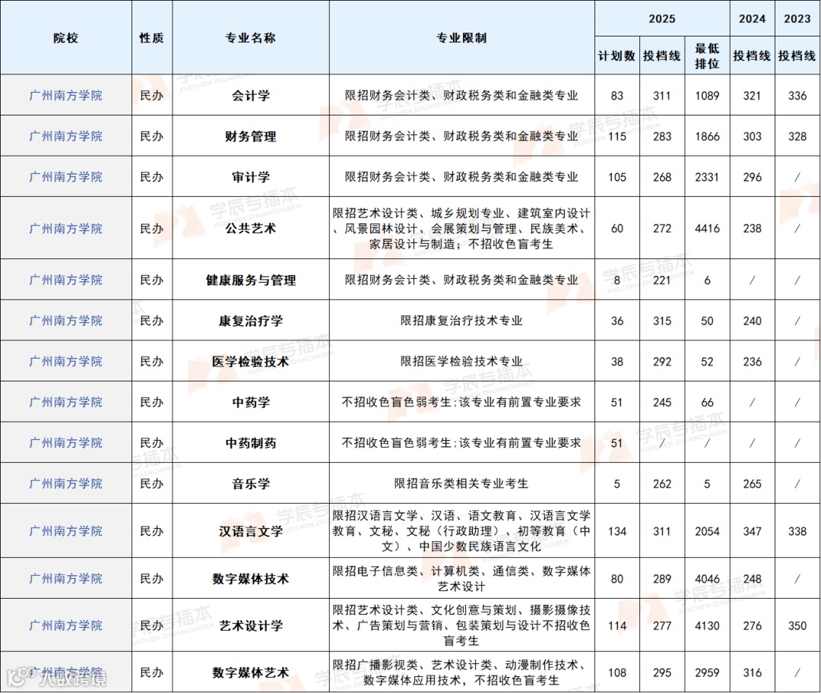The image size is (821, 693).
Task: Select the 会计学 major cell
Action: pos(251,95)
